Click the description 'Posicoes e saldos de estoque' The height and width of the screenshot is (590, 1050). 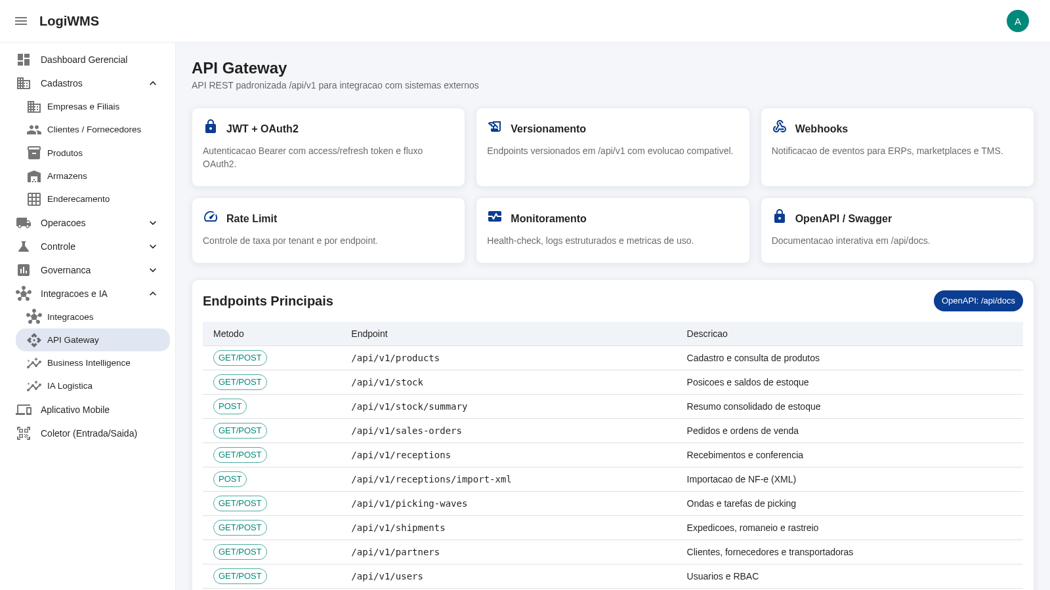coord(747,382)
